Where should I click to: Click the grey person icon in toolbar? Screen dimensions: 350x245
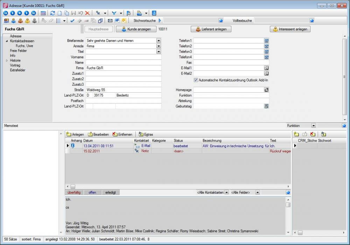[34, 21]
